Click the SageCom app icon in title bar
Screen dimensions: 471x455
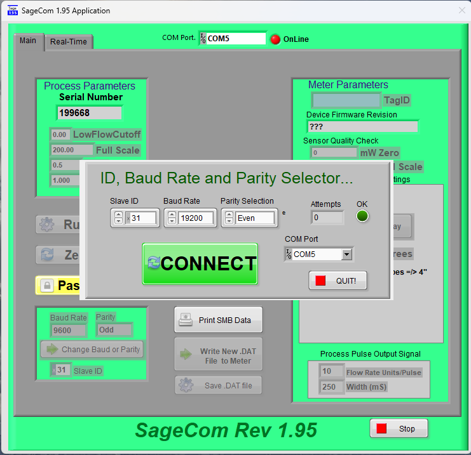[x=13, y=11]
